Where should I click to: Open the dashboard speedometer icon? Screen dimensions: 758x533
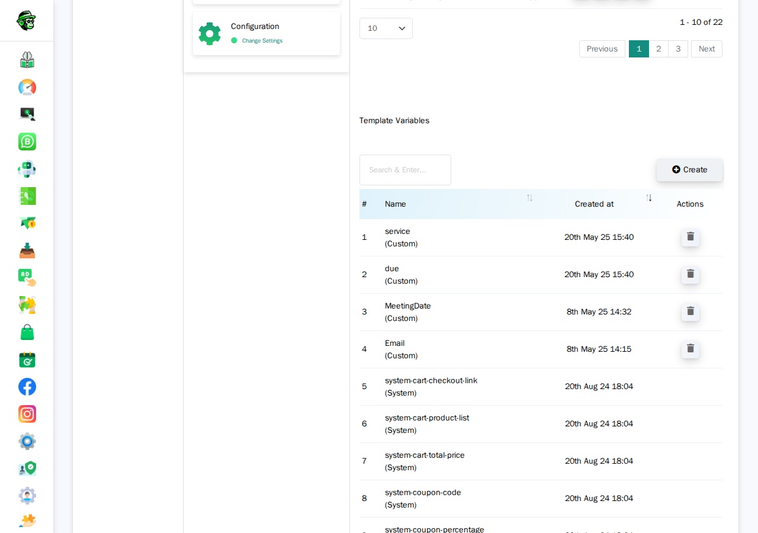pos(27,88)
